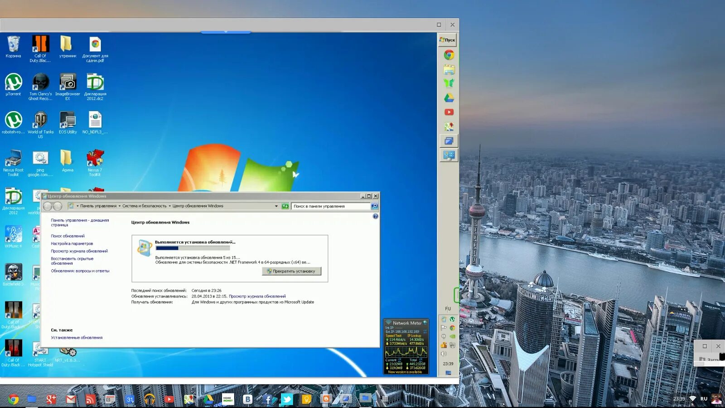Image resolution: width=725 pixels, height=408 pixels.
Task: Open Google Calendar from the shelf
Action: (x=130, y=399)
